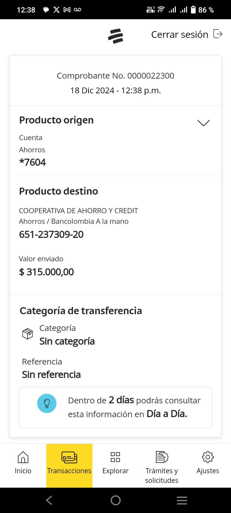Tap the logout door icon

point(218,34)
